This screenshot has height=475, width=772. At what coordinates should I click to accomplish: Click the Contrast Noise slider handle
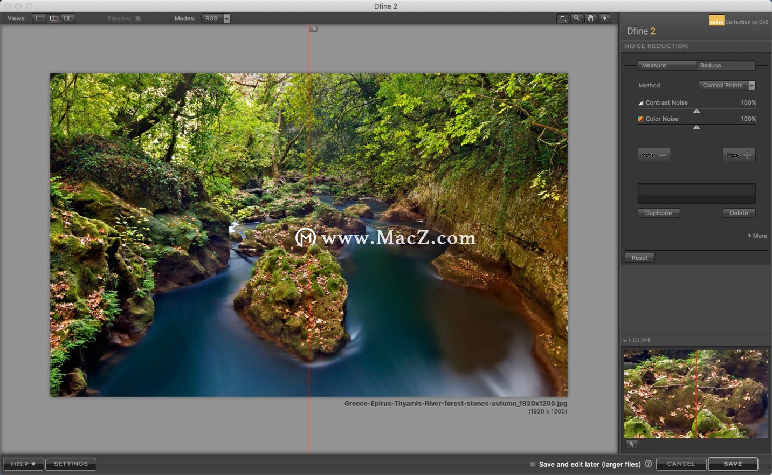[697, 111]
